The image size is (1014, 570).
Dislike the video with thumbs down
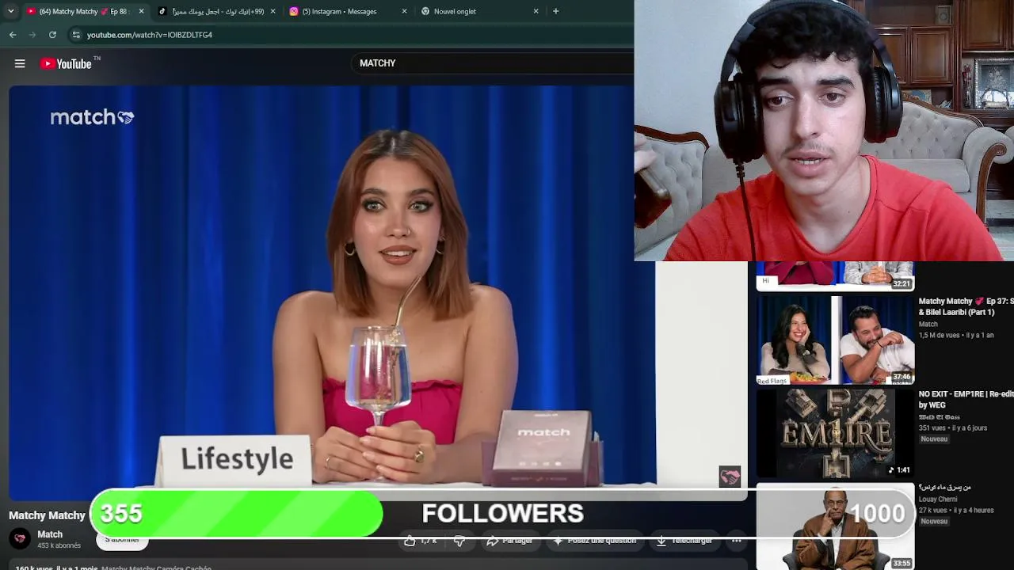(459, 540)
